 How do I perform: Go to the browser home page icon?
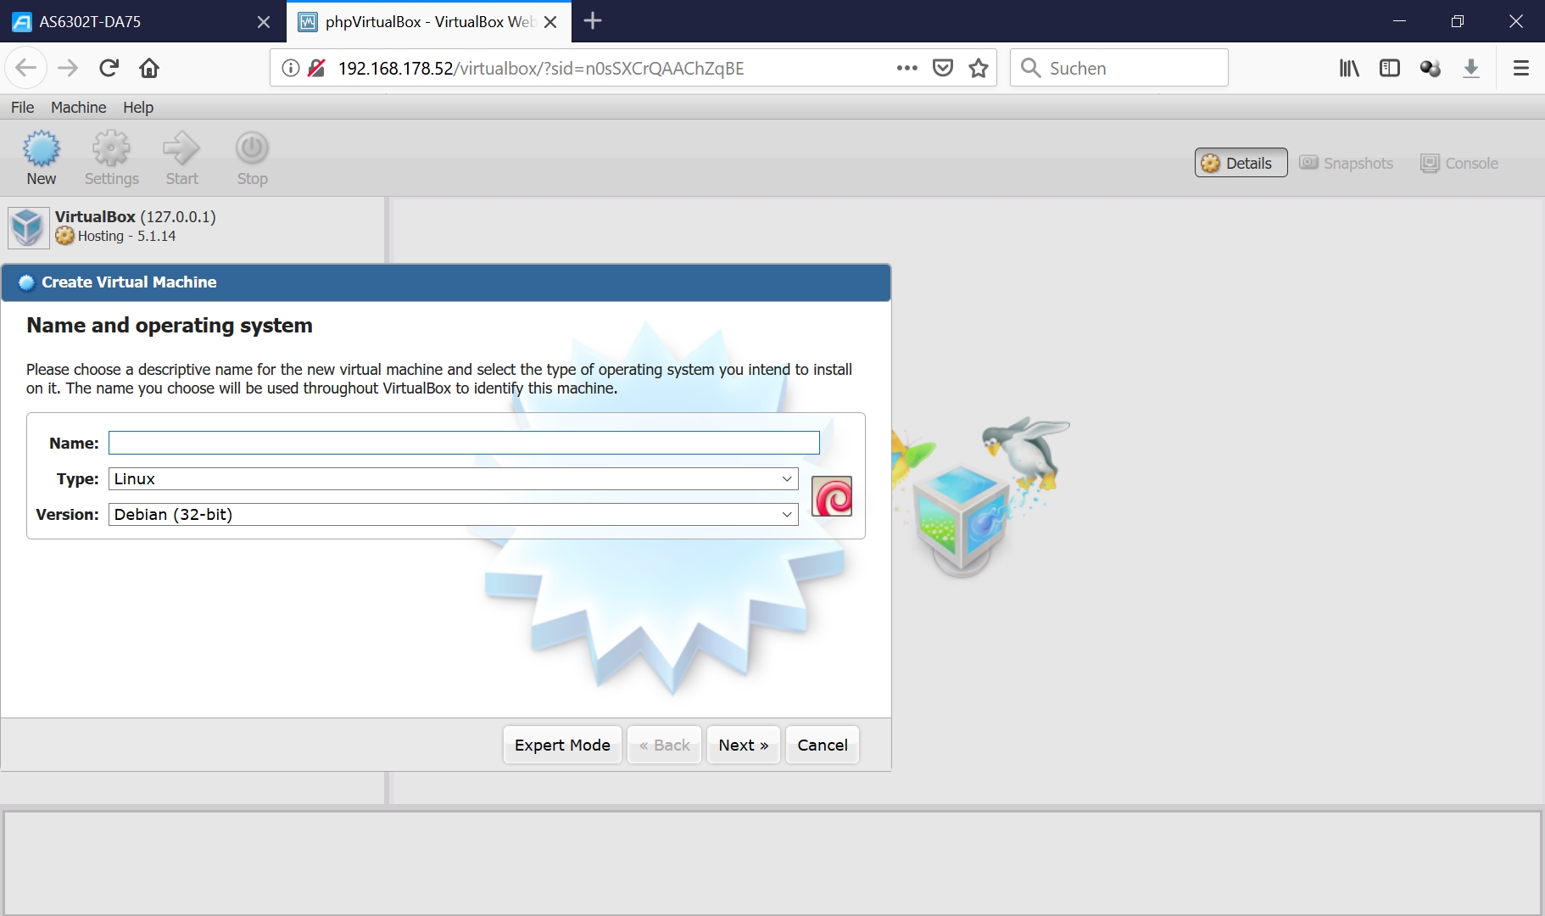pyautogui.click(x=149, y=68)
